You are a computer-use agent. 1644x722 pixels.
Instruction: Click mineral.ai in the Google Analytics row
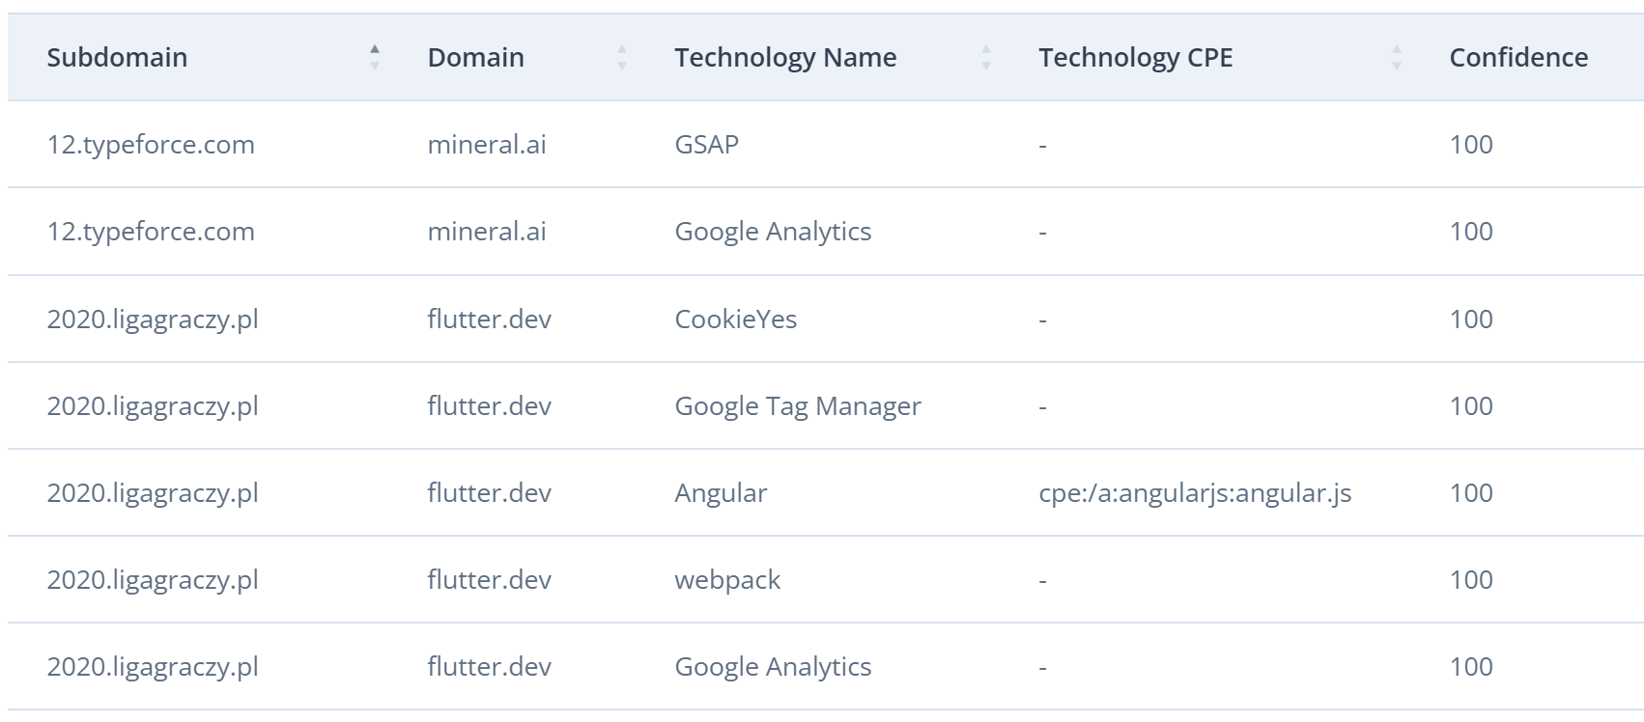tap(487, 232)
